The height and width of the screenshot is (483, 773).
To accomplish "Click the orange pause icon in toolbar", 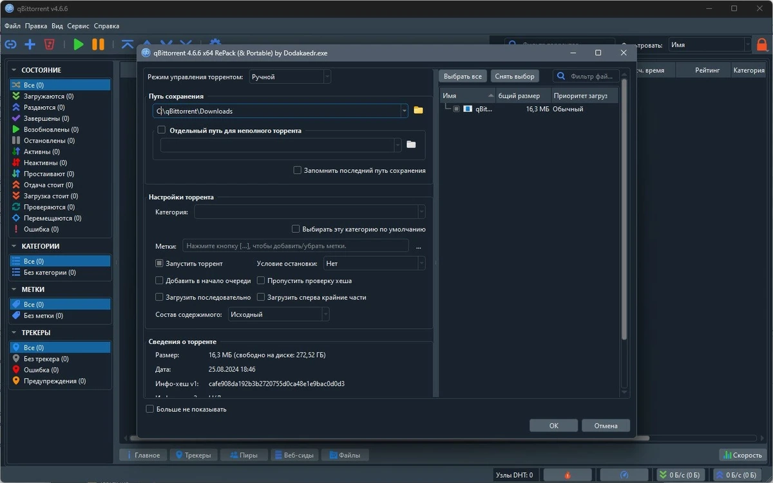I will (x=98, y=44).
